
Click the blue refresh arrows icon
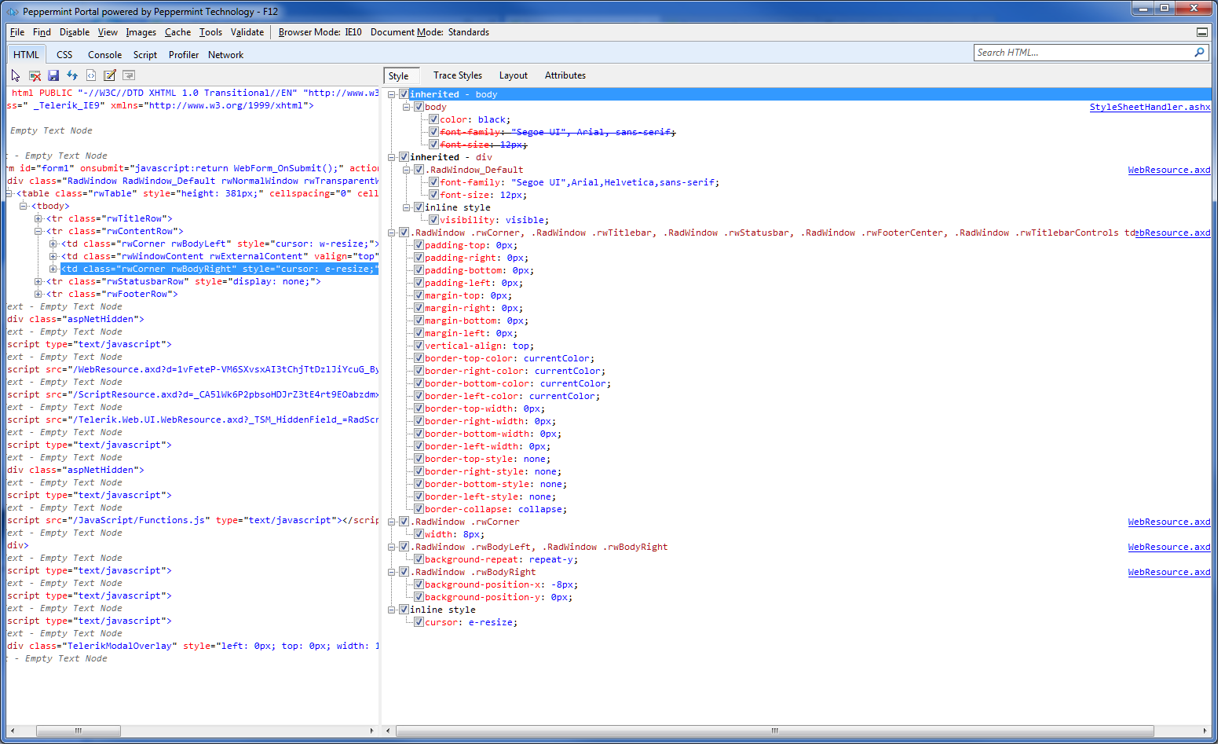point(72,75)
